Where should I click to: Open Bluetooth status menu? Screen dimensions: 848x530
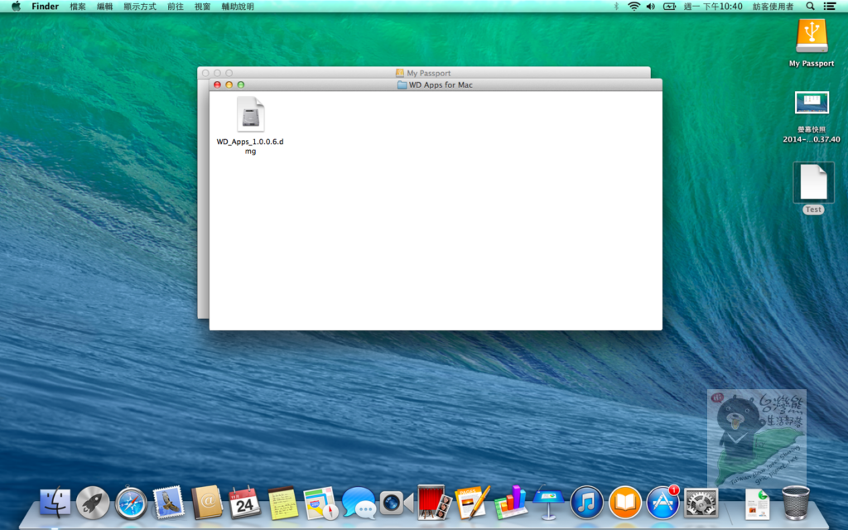point(615,7)
